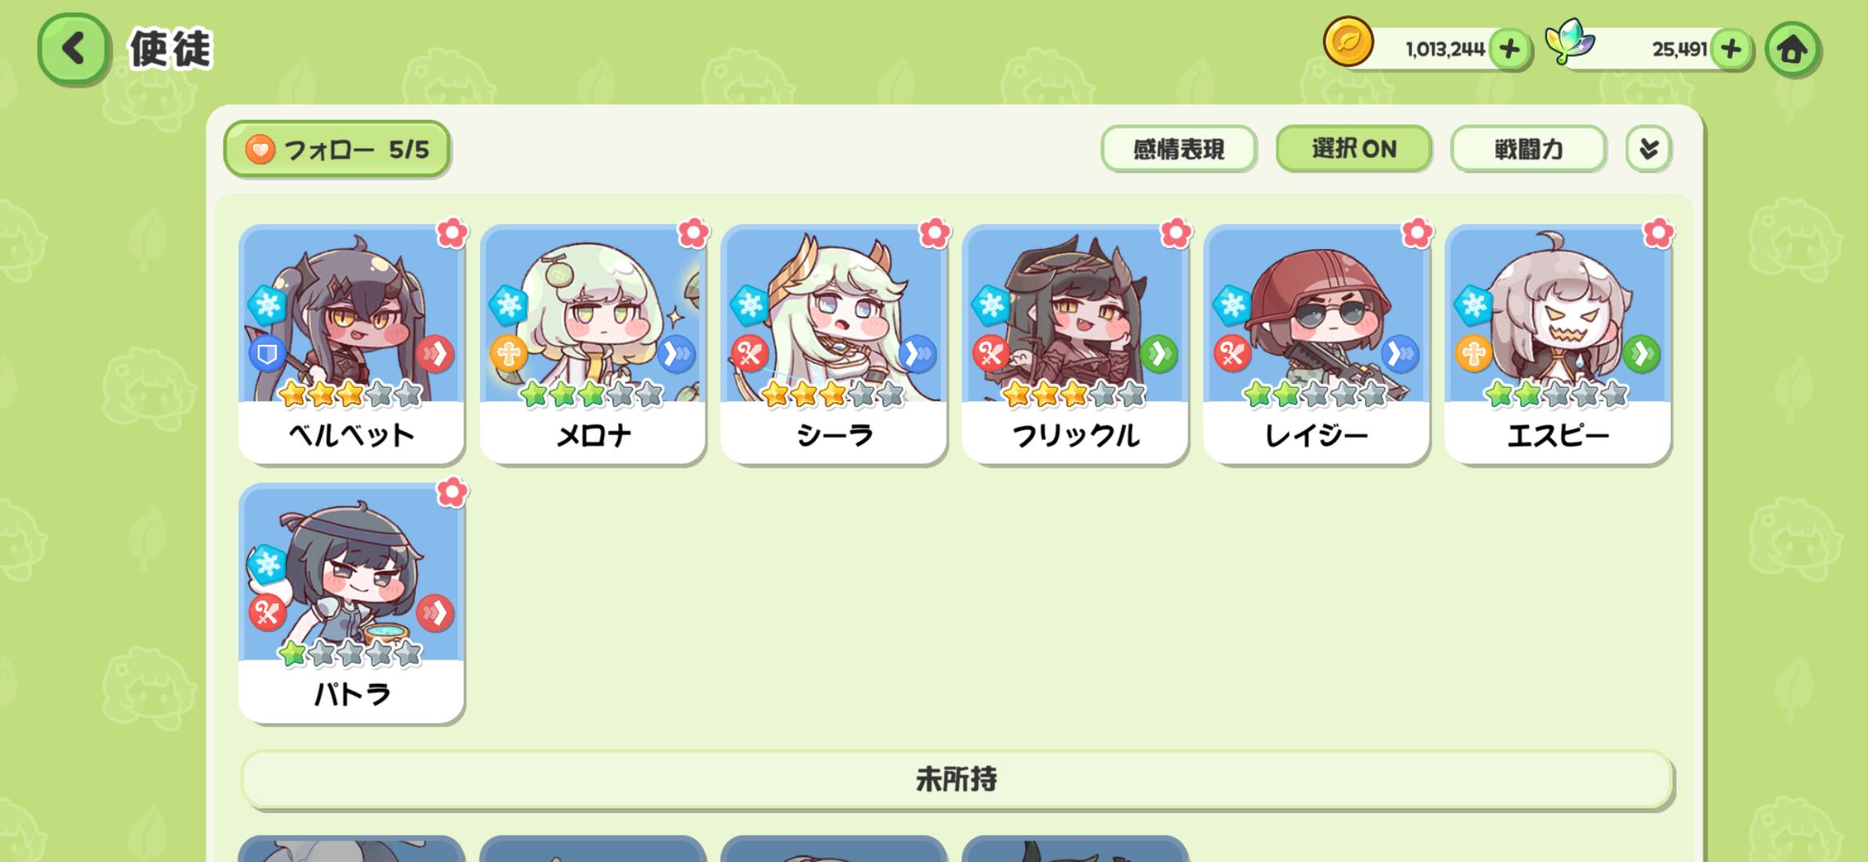Tap the ice element icon on ベルベット

pyautogui.click(x=267, y=305)
